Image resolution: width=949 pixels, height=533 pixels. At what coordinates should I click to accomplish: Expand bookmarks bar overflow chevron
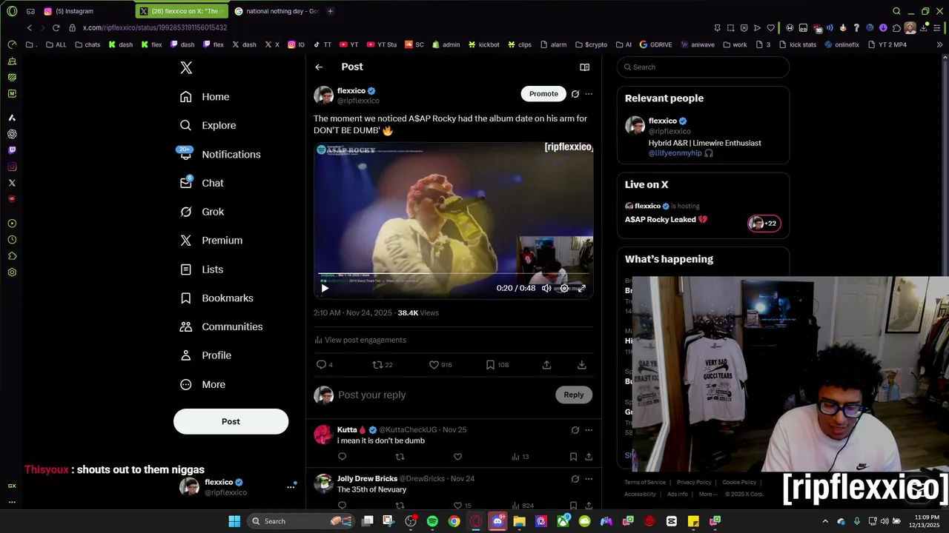(x=940, y=44)
